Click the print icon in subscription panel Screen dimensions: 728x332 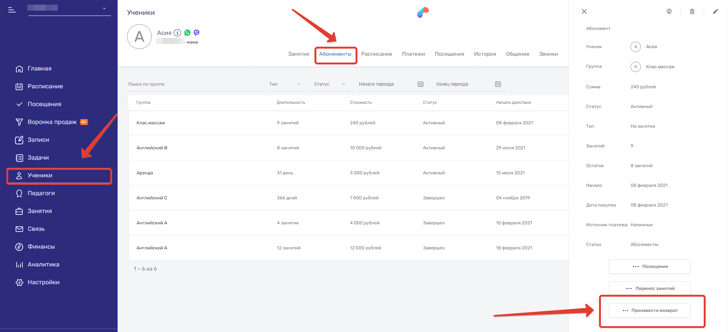tap(669, 11)
